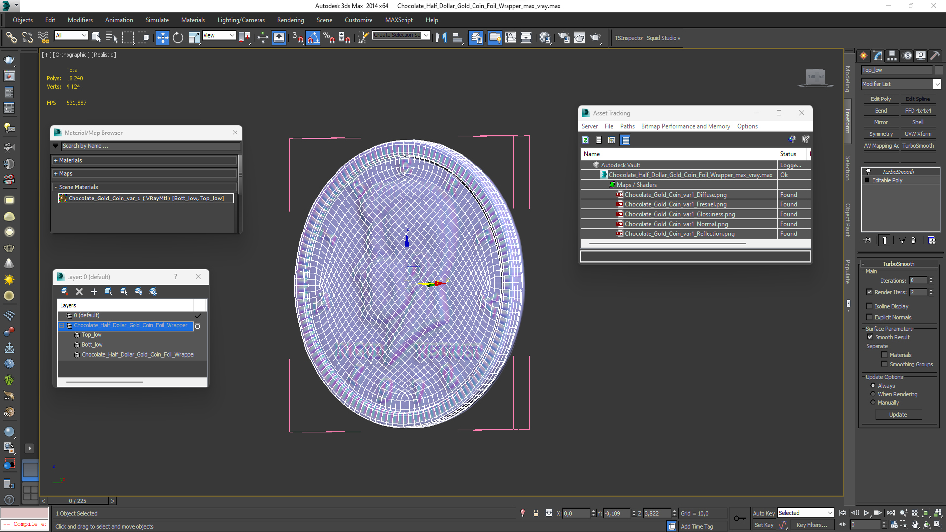Toggle the Percent Snap icon
This screenshot has height=532, width=946.
pyautogui.click(x=329, y=37)
